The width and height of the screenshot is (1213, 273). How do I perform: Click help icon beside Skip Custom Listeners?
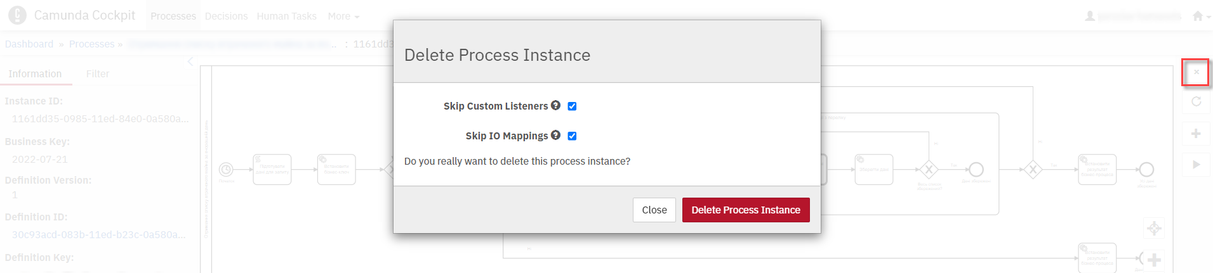pos(556,105)
